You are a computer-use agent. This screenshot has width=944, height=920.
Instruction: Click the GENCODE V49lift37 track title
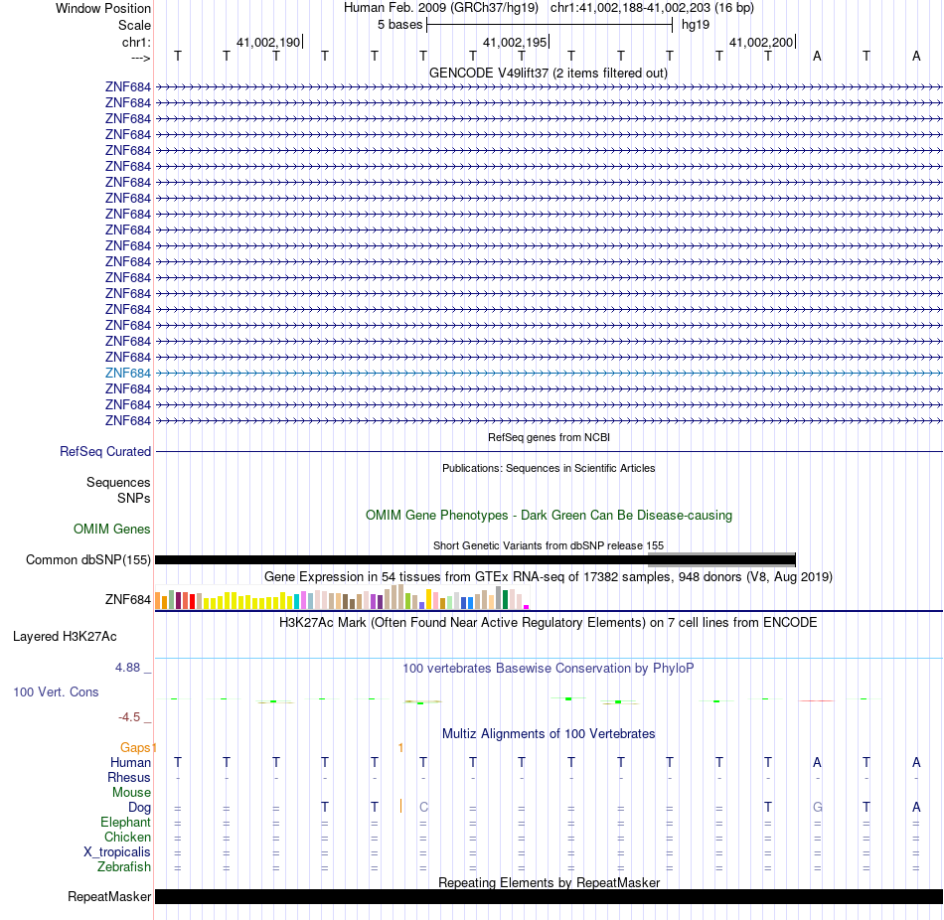549,74
